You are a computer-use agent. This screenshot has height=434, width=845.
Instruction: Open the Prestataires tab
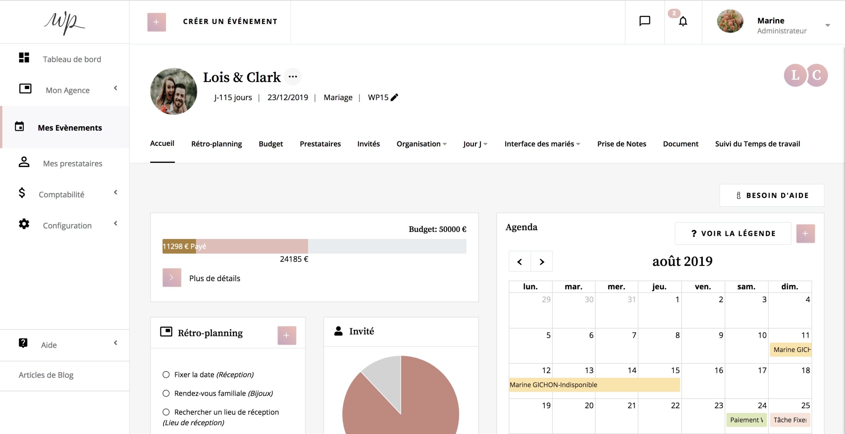[x=320, y=144]
